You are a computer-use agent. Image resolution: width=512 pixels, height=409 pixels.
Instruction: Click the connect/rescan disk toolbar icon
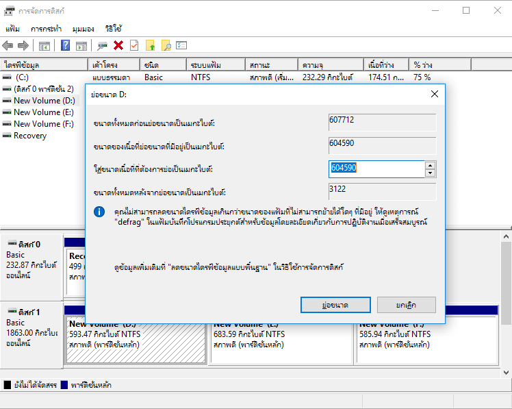point(102,46)
